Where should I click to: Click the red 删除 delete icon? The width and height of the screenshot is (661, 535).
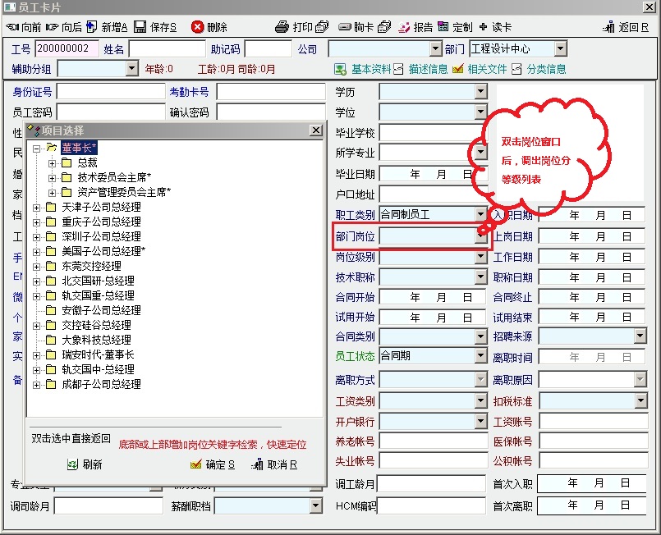[x=197, y=27]
